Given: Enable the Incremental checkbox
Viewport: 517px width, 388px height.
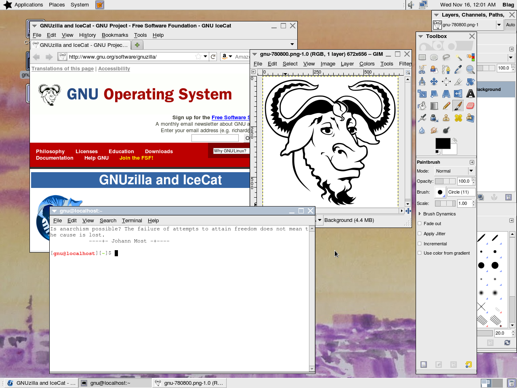Looking at the screenshot, I should (x=420, y=244).
